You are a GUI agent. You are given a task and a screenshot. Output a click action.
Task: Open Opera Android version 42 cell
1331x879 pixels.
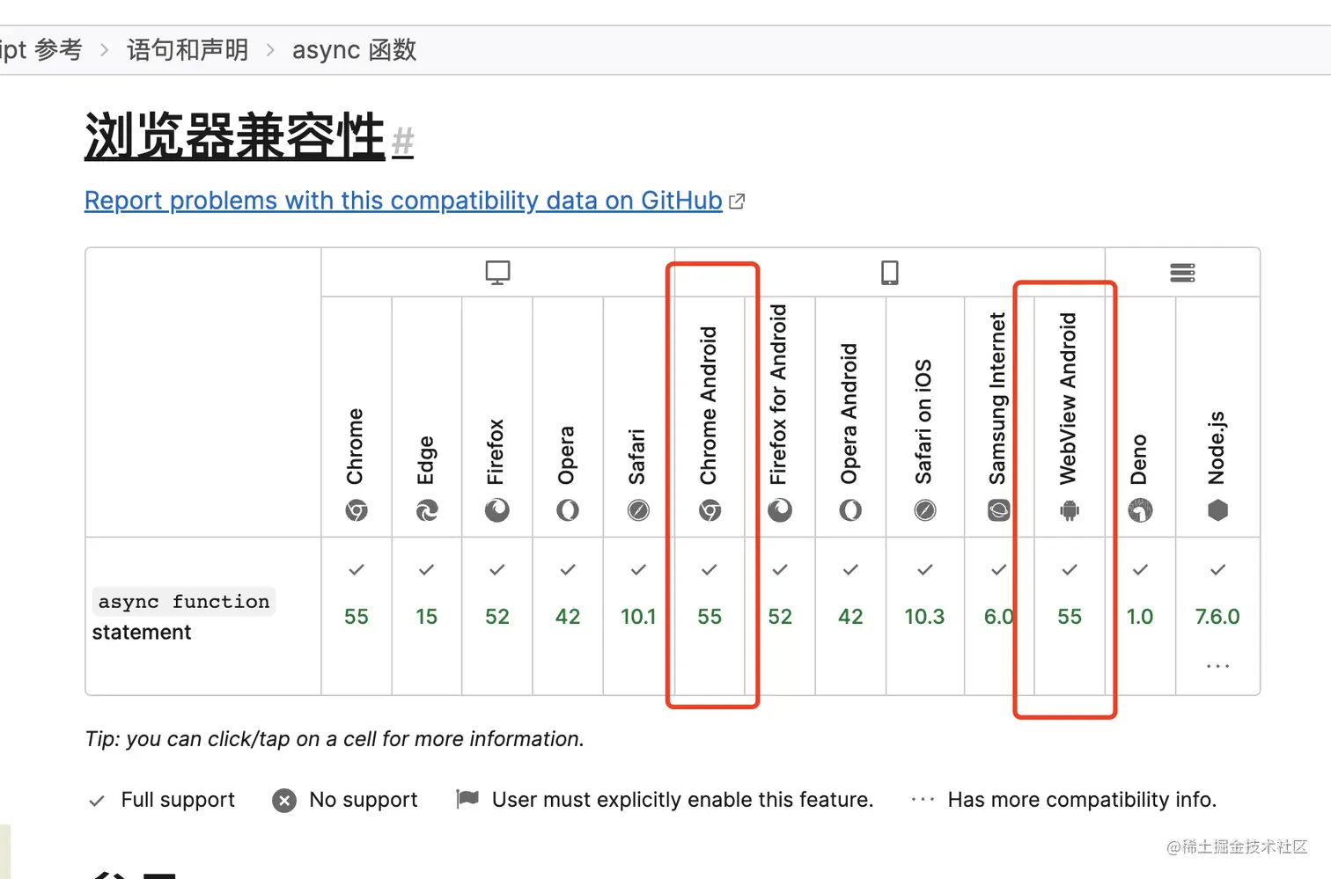850,616
